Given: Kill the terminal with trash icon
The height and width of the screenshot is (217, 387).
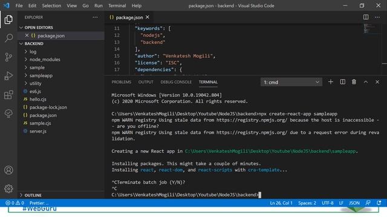Looking at the screenshot, I should (354, 82).
